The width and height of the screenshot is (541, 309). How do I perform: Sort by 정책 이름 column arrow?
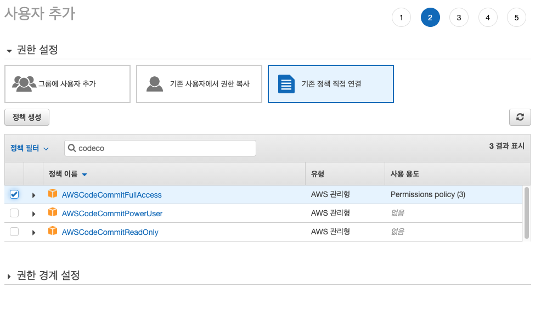point(84,175)
